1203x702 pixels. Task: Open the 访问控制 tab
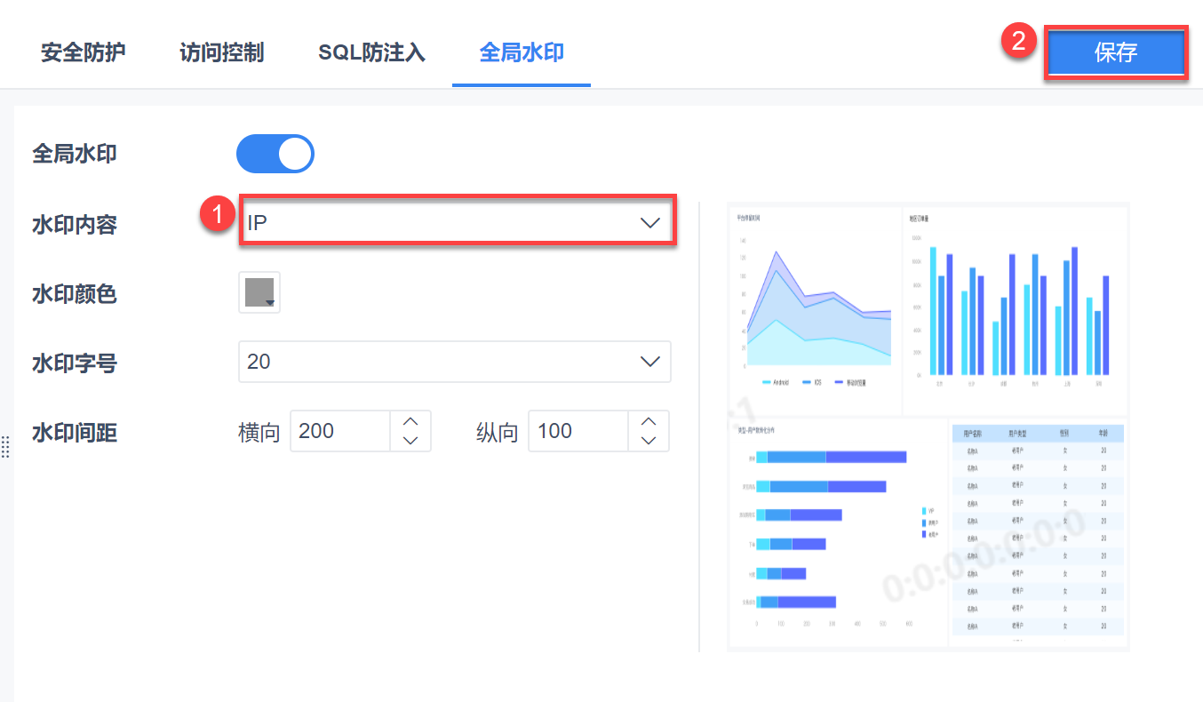pos(221,52)
